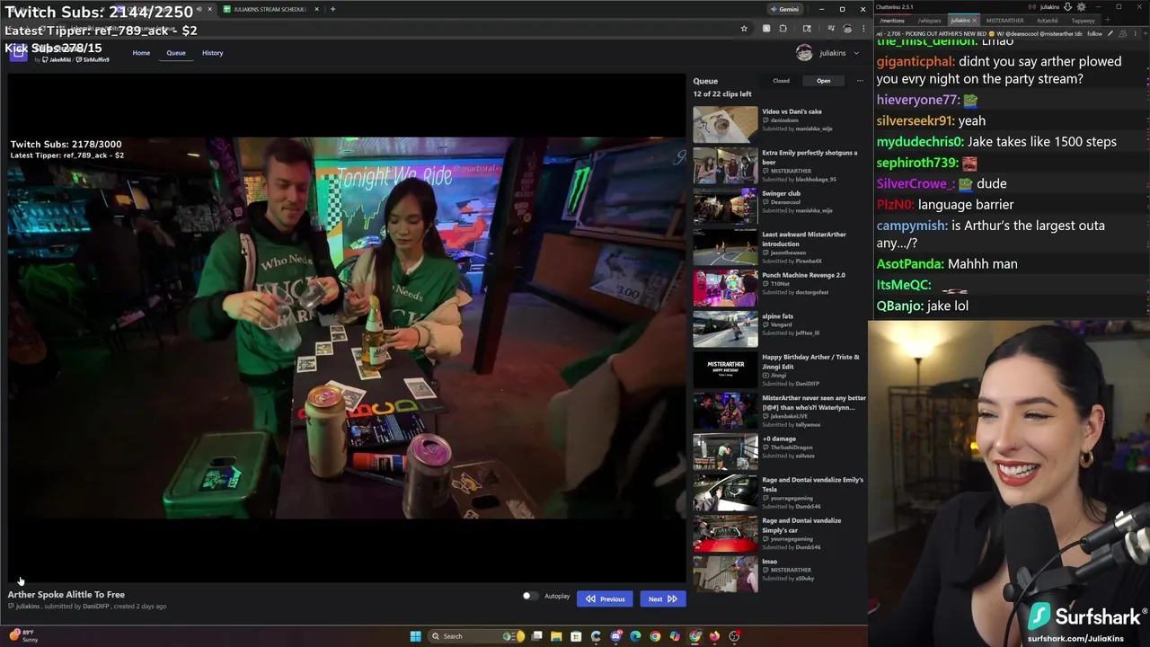The image size is (1150, 647).
Task: Select 'Extra Emily perfectly shotguns a beer' clip
Action: pyautogui.click(x=725, y=165)
